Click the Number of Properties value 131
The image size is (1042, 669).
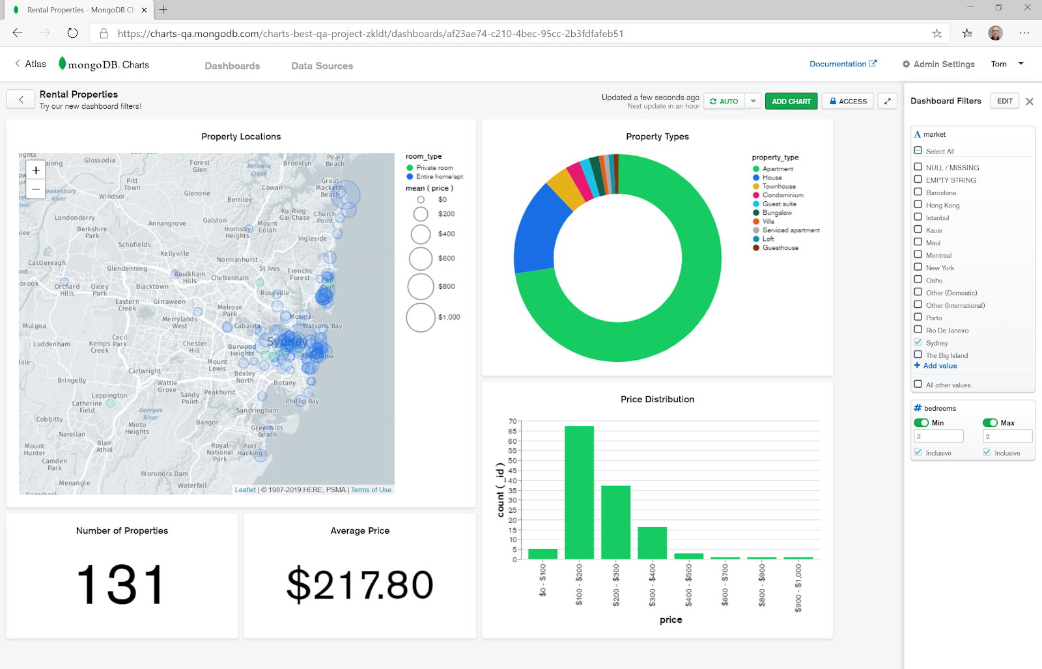[x=121, y=584]
